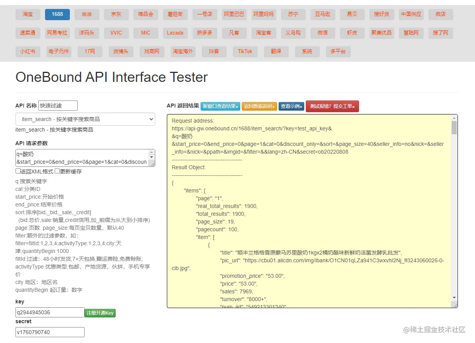Viewport: 475px width, 343px height.
Task: Switch to the 当当 platform
Action: pyautogui.click(x=87, y=14)
